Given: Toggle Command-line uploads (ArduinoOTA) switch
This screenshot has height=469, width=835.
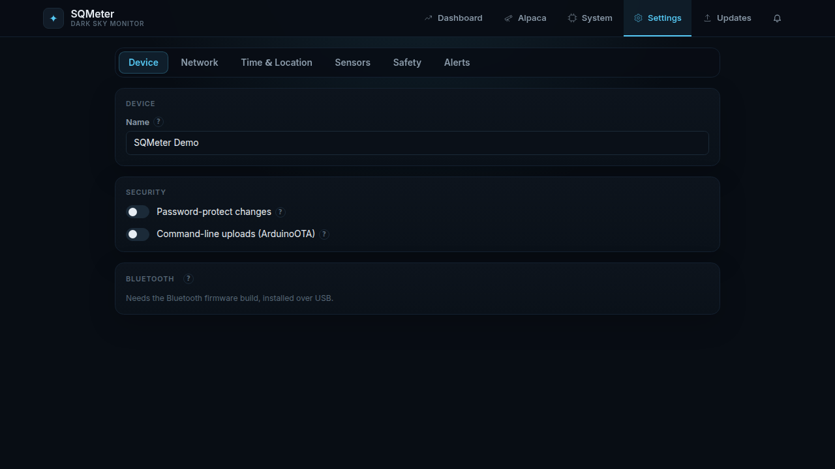Looking at the screenshot, I should (x=138, y=234).
